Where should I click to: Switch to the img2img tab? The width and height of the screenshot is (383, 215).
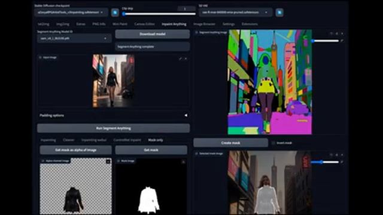[62, 24]
